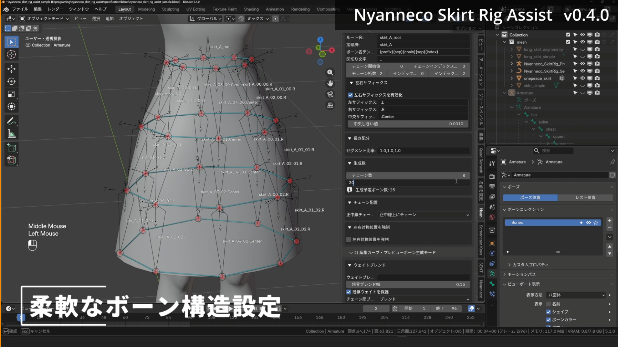The image size is (618, 347).
Task: Click the viewport pan hand icon
Action: point(330,84)
